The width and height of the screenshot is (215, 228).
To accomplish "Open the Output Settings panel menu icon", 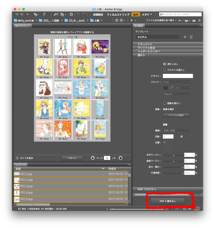I will click(201, 25).
